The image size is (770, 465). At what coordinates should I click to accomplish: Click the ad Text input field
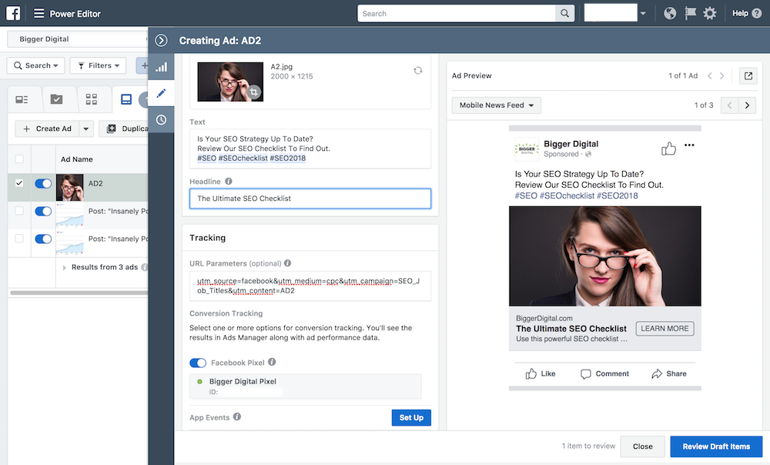310,149
